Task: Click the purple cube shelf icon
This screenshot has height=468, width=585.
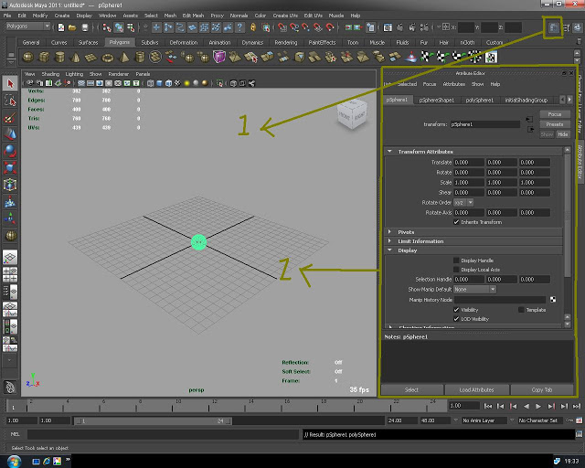Action: pos(219,57)
